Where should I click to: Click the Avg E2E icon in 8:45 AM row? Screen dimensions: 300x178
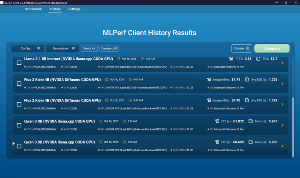[x=247, y=100]
